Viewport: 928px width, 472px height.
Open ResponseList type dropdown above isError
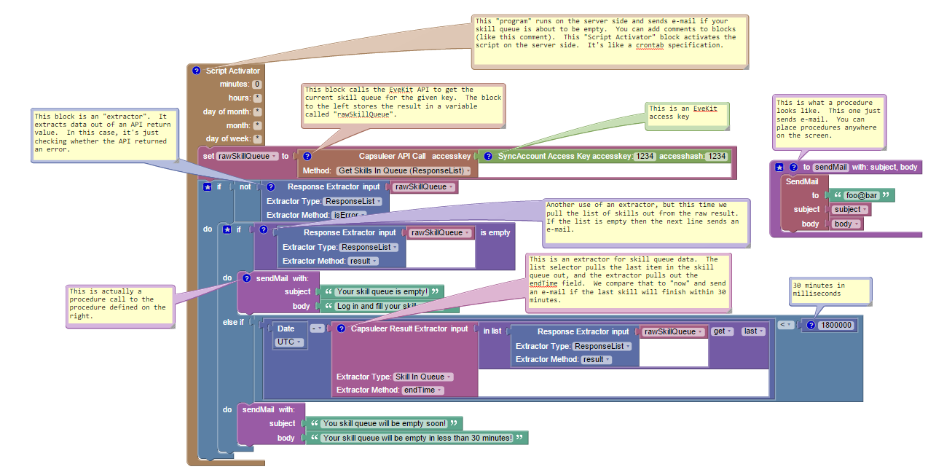[x=353, y=201]
